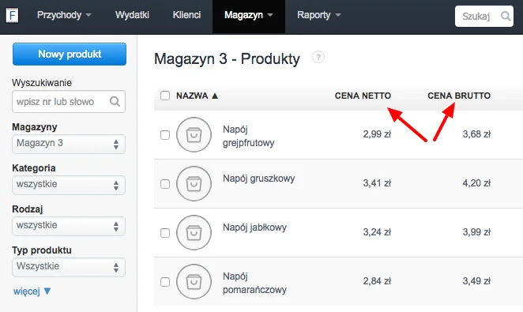
Task: Click search magnifier in Wyszukiwanie field
Action: pos(115,101)
